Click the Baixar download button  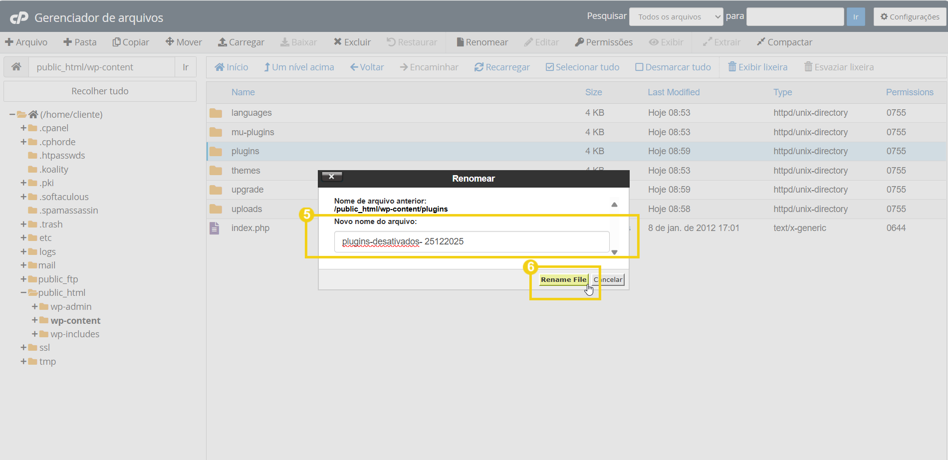point(298,42)
